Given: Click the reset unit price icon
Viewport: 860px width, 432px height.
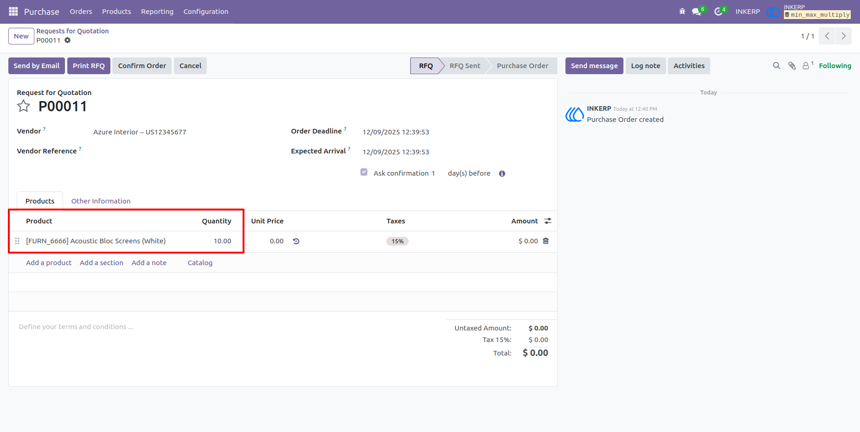Looking at the screenshot, I should 296,241.
